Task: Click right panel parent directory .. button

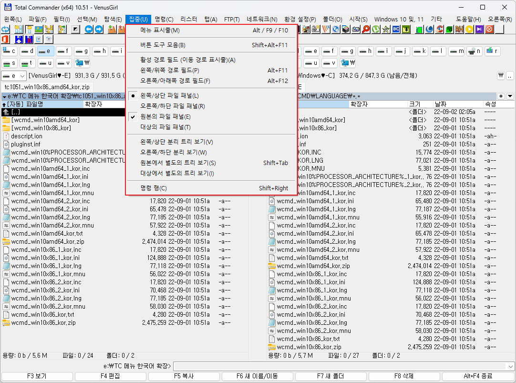Action: coord(510,76)
